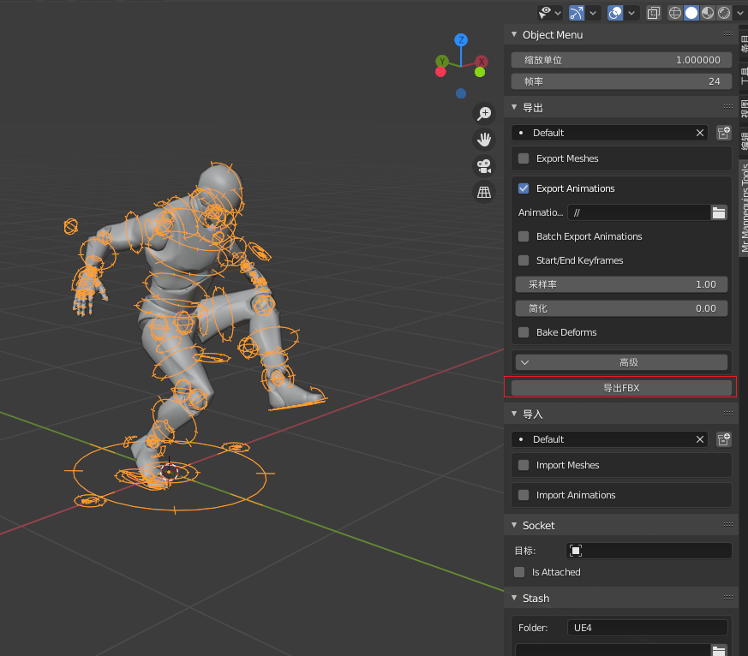Image resolution: width=748 pixels, height=656 pixels.
Task: Clear the export Default preset with X
Action: [x=700, y=133]
